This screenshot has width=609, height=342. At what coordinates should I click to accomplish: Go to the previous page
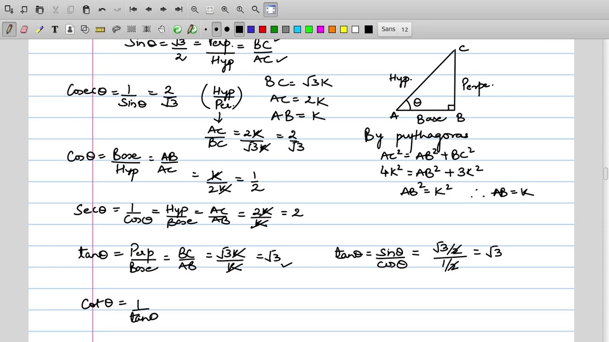coord(148,9)
